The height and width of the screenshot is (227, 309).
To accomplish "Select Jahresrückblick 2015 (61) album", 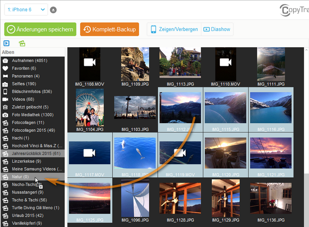I will [x=33, y=153].
